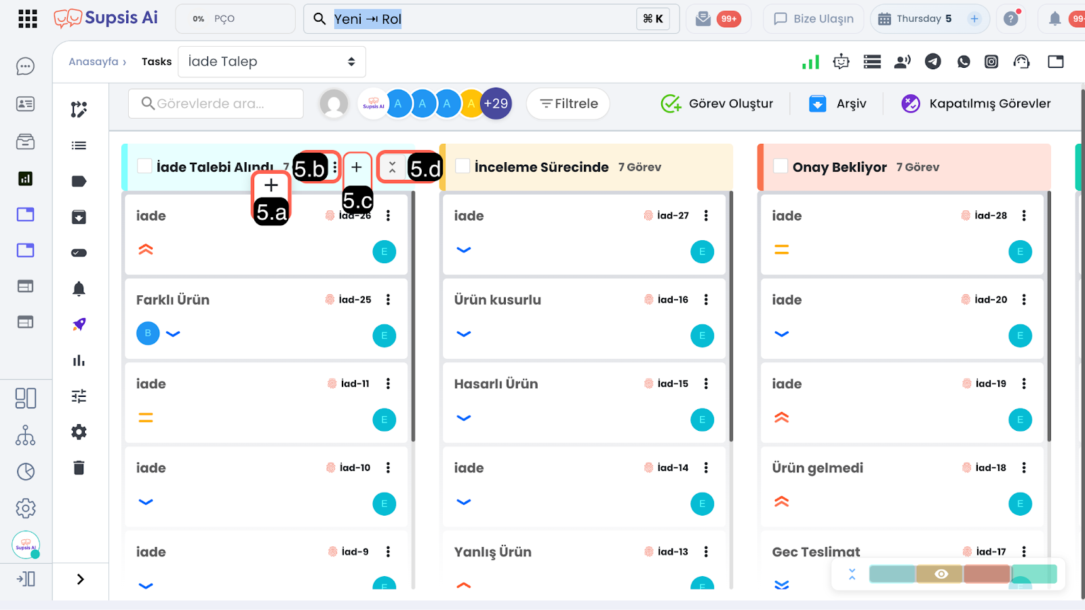Open the apps grid menu
Image resolution: width=1085 pixels, height=610 pixels.
[x=28, y=19]
